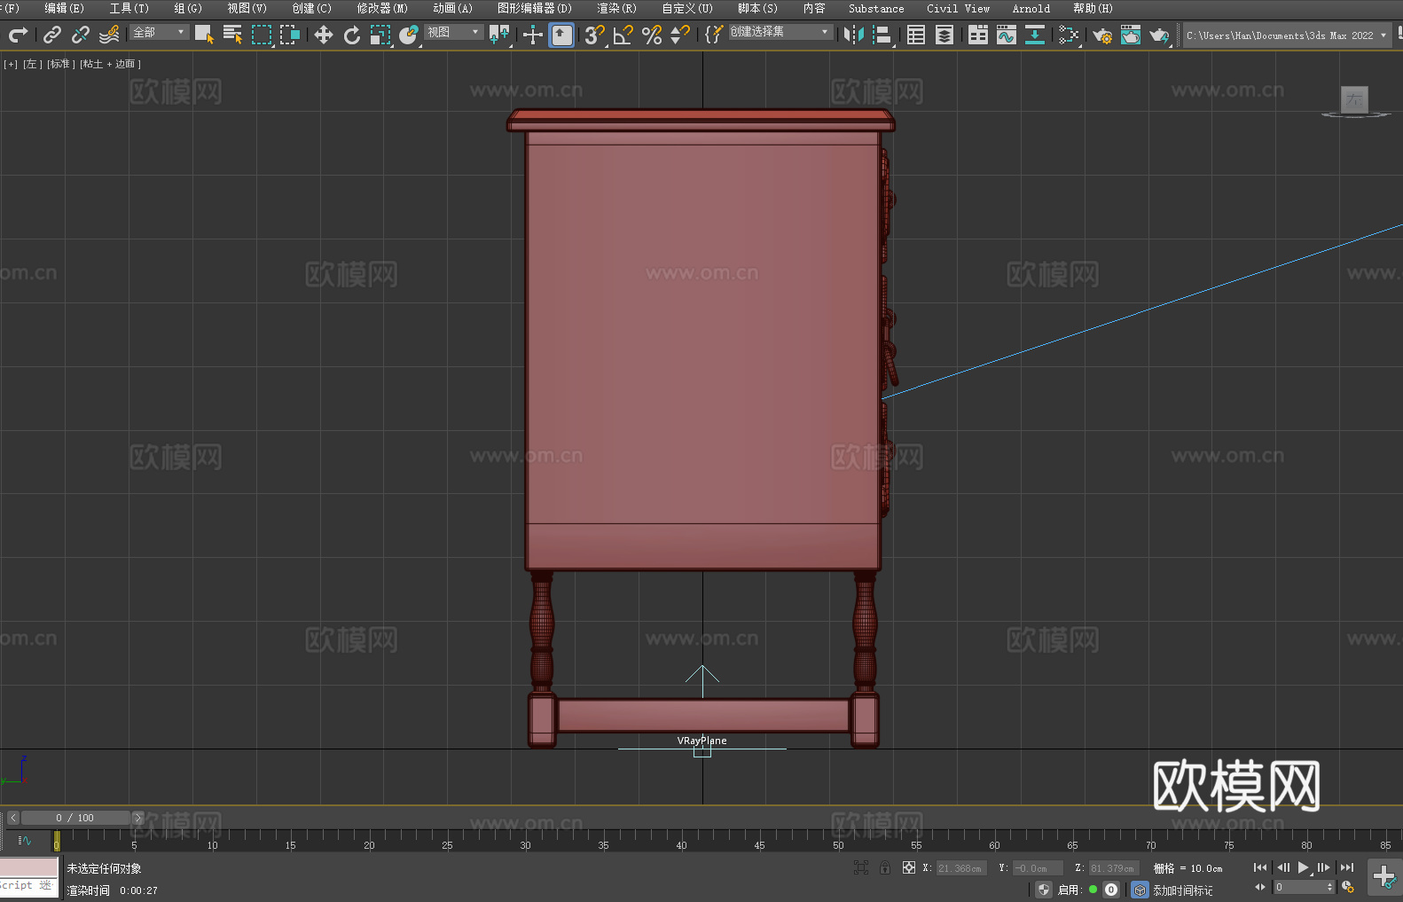
Task: Open the Scene Explorer icon
Action: point(916,35)
